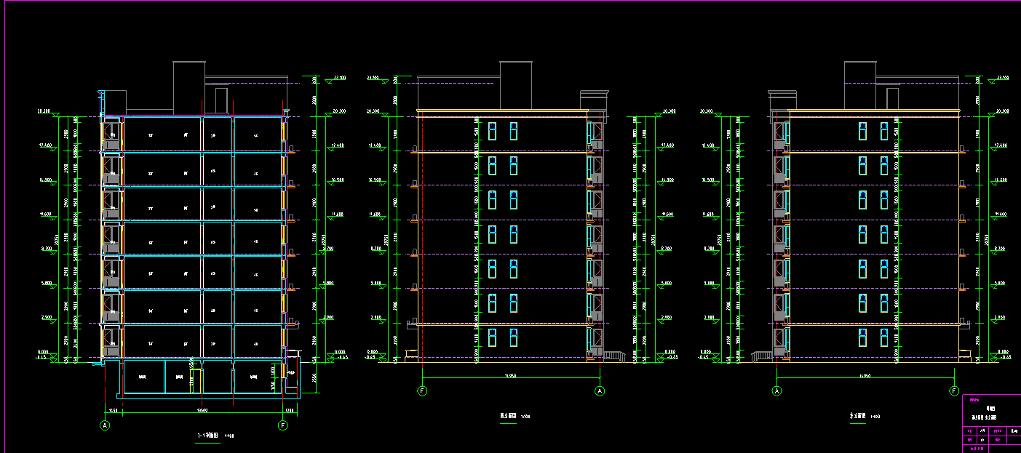
Task: Pick axis bubble A below the right elevation
Action: click(776, 391)
